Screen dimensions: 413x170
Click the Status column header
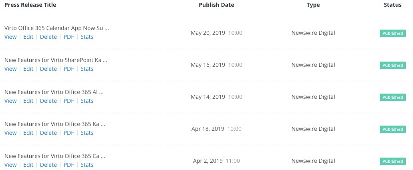point(393,5)
